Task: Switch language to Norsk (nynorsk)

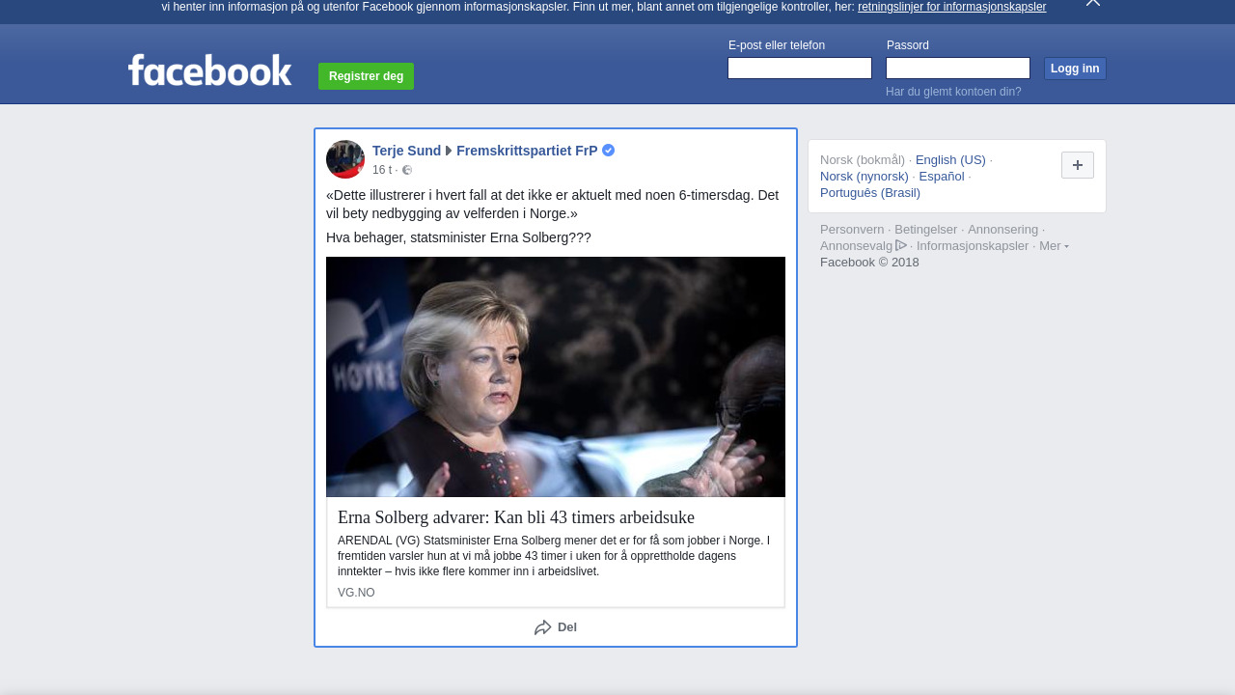Action: pos(864,177)
